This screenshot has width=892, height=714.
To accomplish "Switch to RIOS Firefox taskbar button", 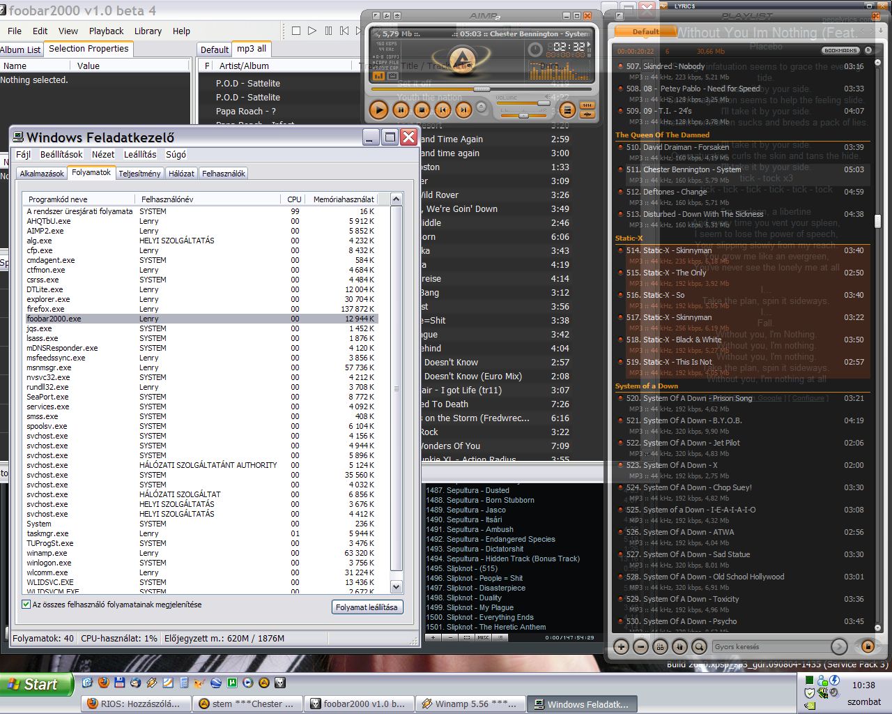I will pos(137,704).
